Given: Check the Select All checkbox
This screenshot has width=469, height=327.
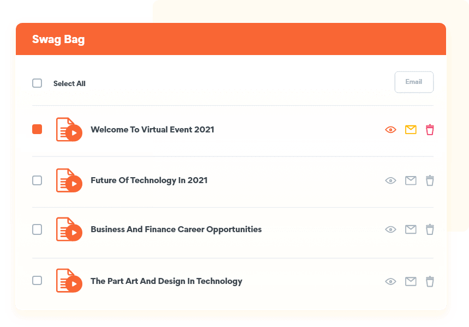Looking at the screenshot, I should click(x=37, y=83).
